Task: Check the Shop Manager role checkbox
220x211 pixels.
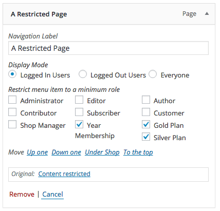Action: [x=12, y=124]
